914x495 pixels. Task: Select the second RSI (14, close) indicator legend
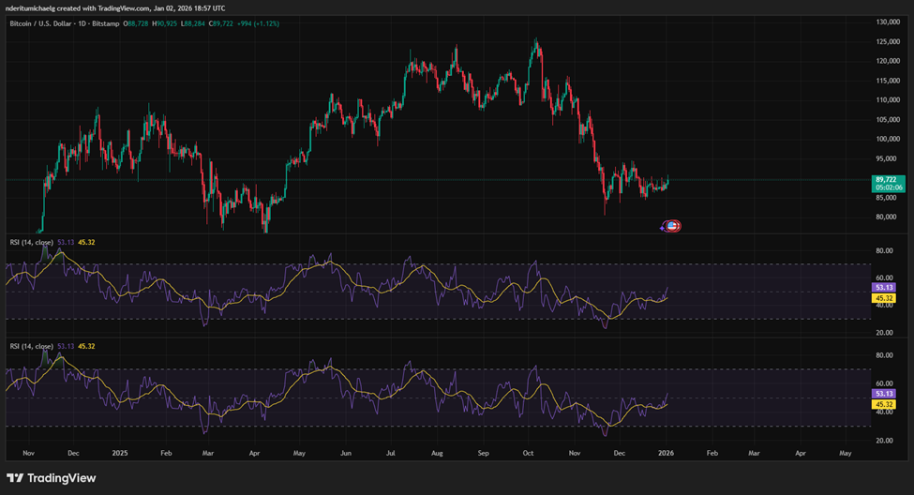pos(28,346)
